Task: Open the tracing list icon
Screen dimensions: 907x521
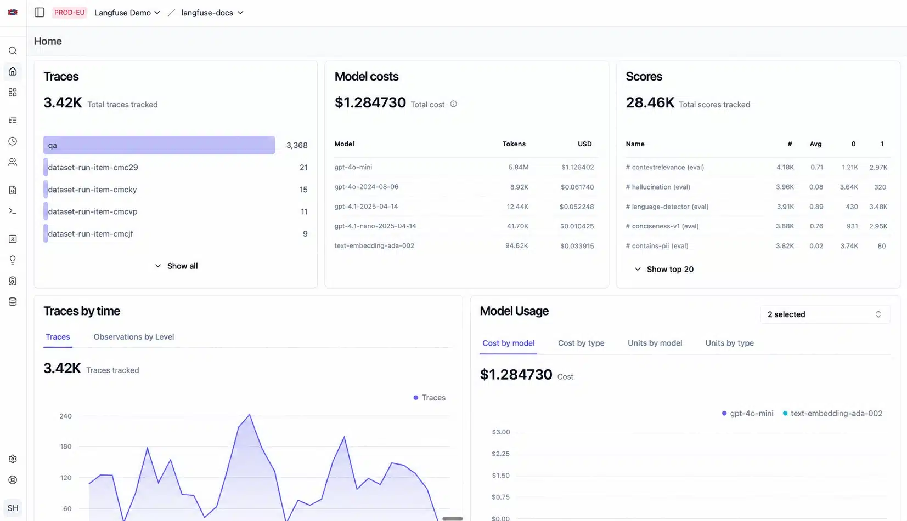Action: (13, 121)
